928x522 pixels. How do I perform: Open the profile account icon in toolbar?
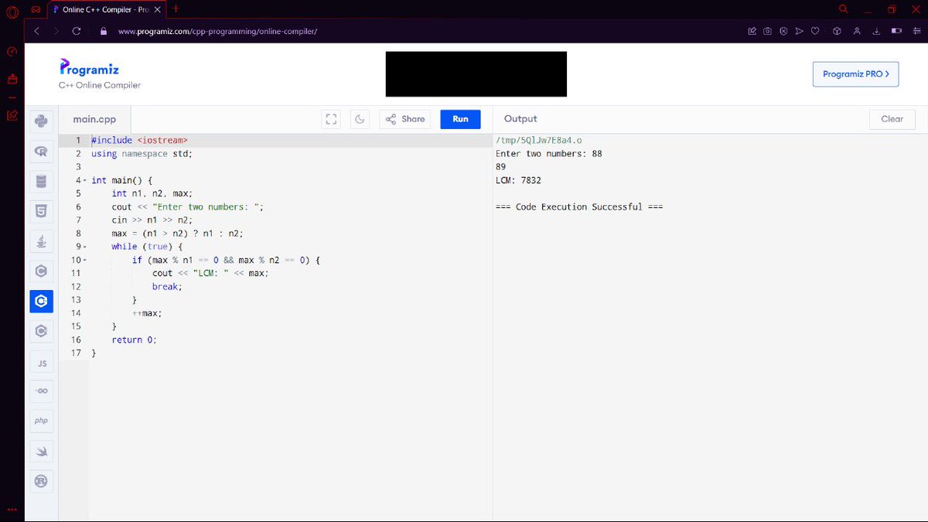[x=857, y=31]
